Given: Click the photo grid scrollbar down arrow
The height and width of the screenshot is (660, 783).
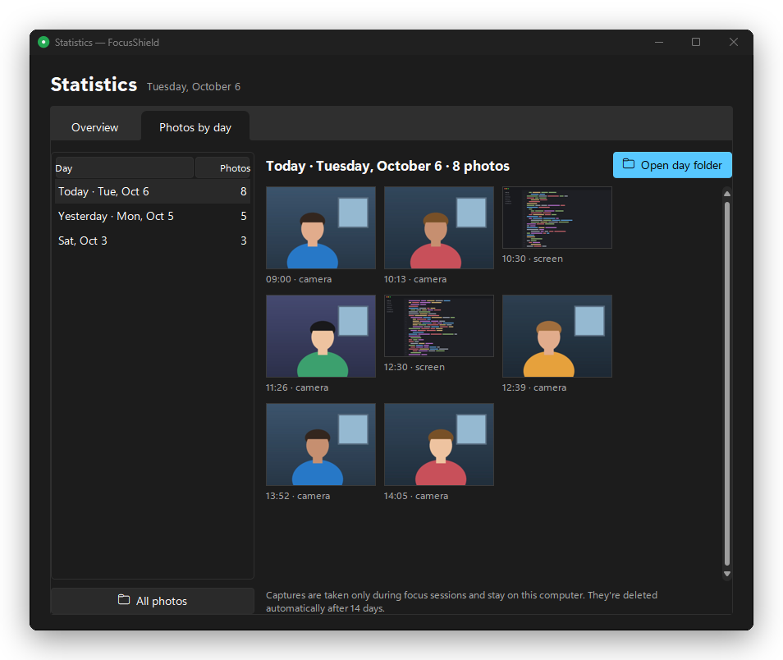Looking at the screenshot, I should [x=727, y=574].
